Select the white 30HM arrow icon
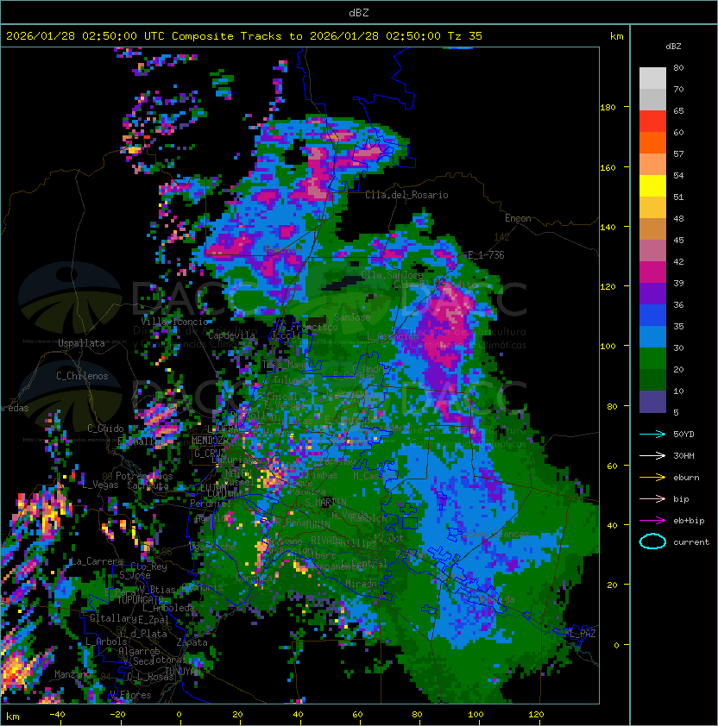The width and height of the screenshot is (718, 726). click(652, 455)
